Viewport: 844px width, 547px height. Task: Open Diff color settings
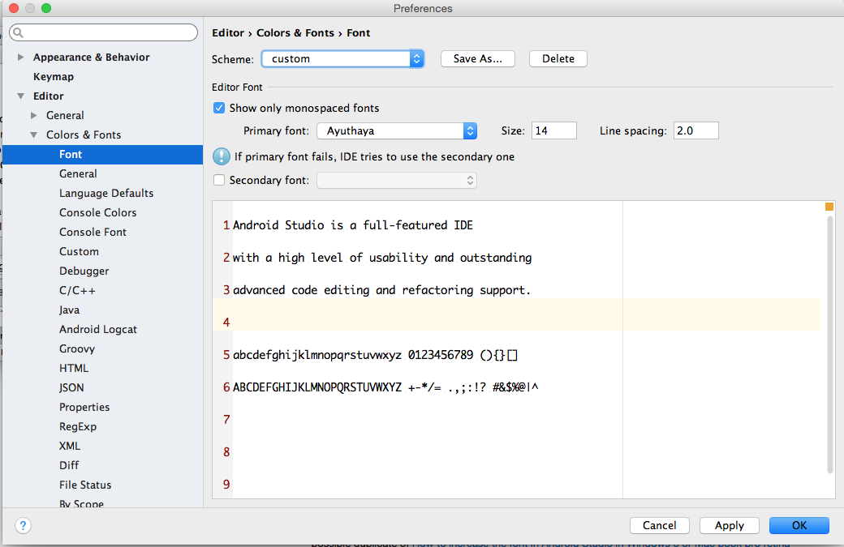coord(69,465)
